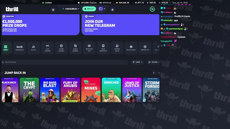Viewport: 230px width, 129px height.
Task: Click the Jump Back In heading
Action: (x=15, y=73)
